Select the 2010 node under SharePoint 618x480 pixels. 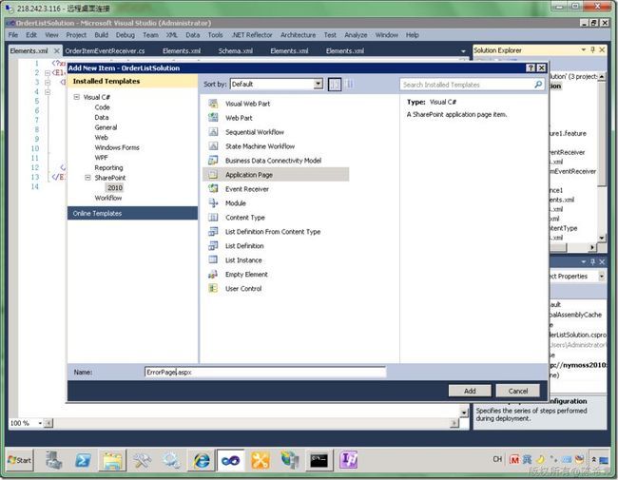pos(115,187)
